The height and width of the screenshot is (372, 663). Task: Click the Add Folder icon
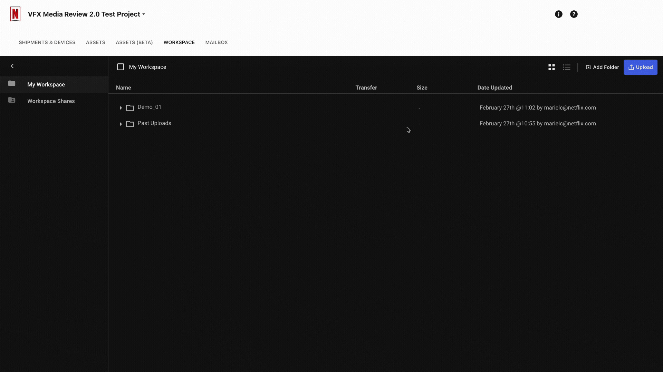click(588, 67)
